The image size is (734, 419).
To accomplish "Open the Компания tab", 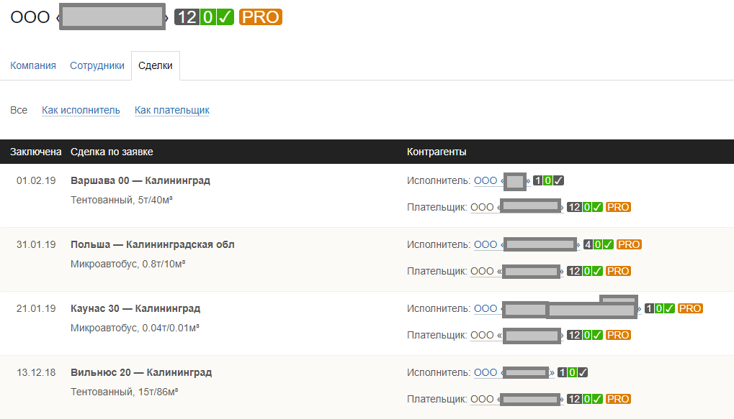I will click(33, 65).
